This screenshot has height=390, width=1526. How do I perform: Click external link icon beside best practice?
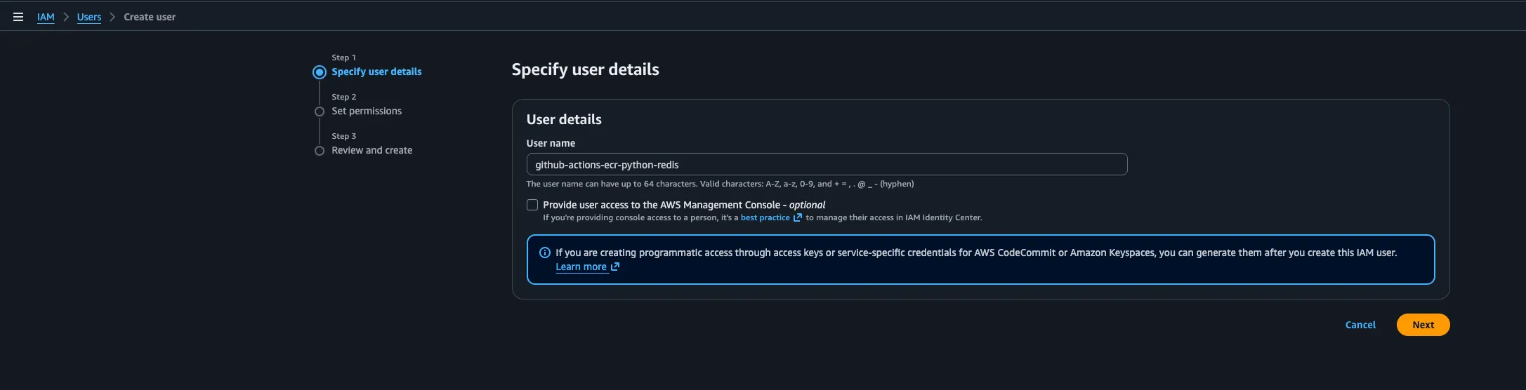coord(797,217)
